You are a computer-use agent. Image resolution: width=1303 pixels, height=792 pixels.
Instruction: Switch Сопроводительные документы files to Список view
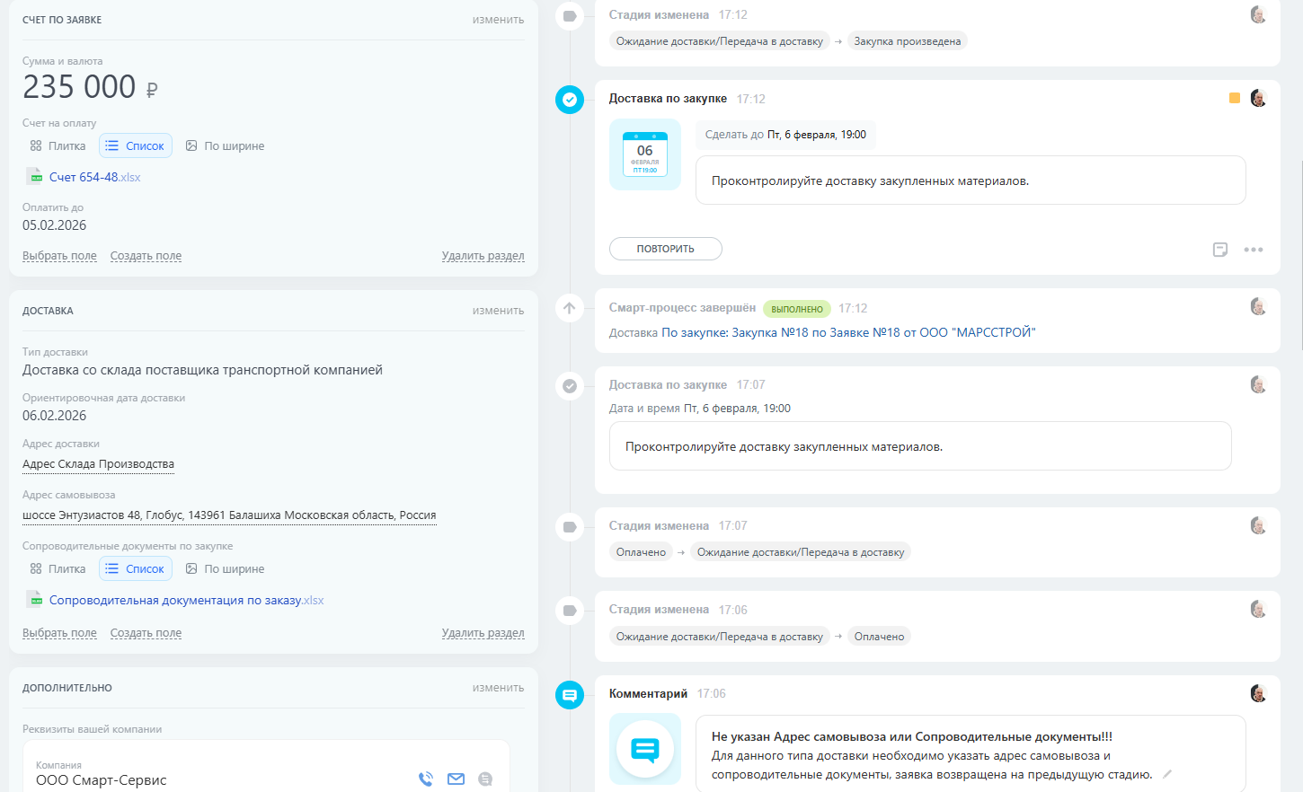[x=136, y=568]
